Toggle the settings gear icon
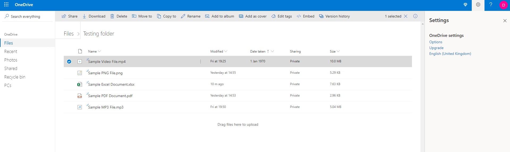Image resolution: width=510 pixels, height=152 pixels. tap(478, 5)
